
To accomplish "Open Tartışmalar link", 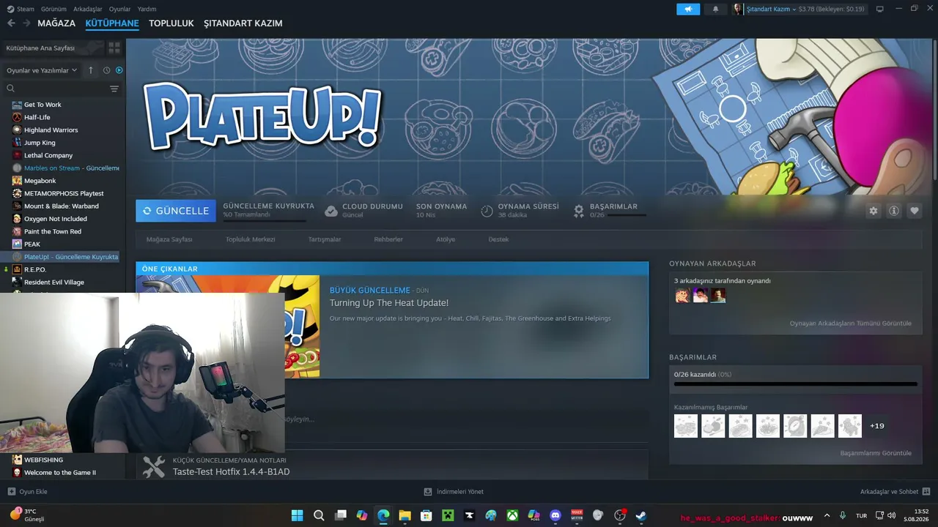I will pyautogui.click(x=325, y=239).
